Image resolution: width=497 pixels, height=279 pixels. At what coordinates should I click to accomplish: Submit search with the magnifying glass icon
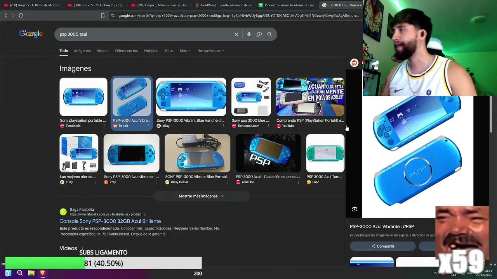[x=269, y=34]
